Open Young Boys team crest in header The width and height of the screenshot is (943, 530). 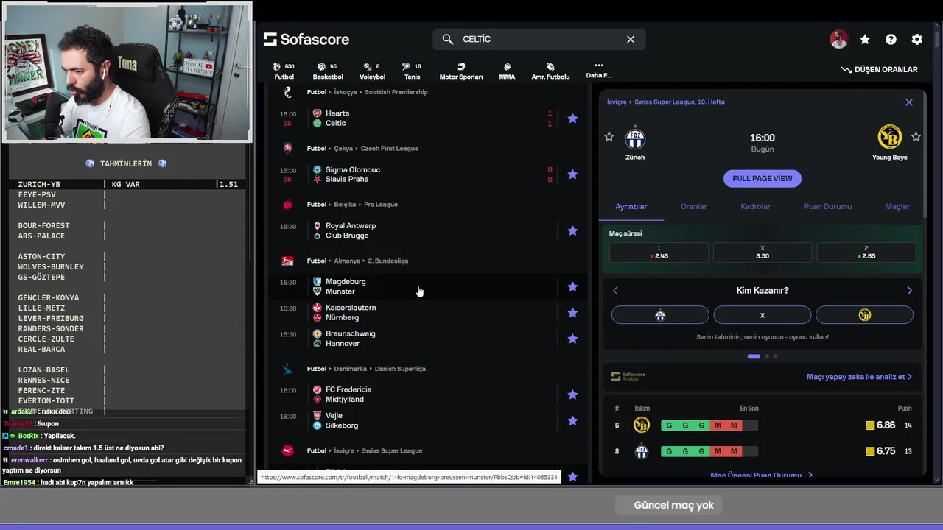click(890, 138)
